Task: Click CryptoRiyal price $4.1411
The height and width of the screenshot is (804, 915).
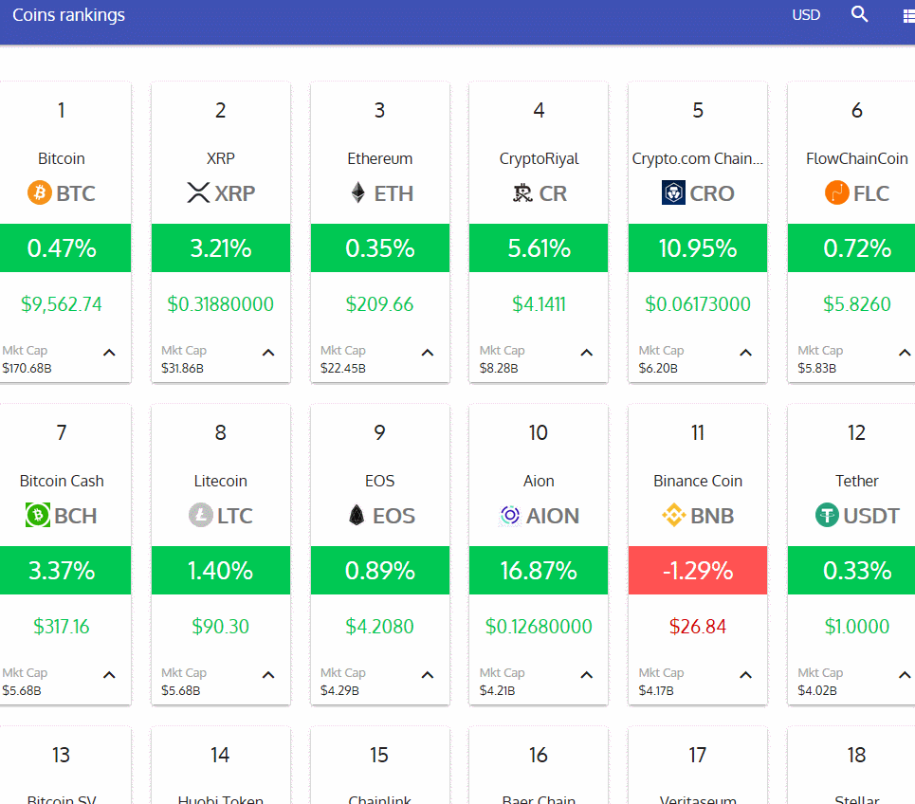Action: click(x=539, y=304)
